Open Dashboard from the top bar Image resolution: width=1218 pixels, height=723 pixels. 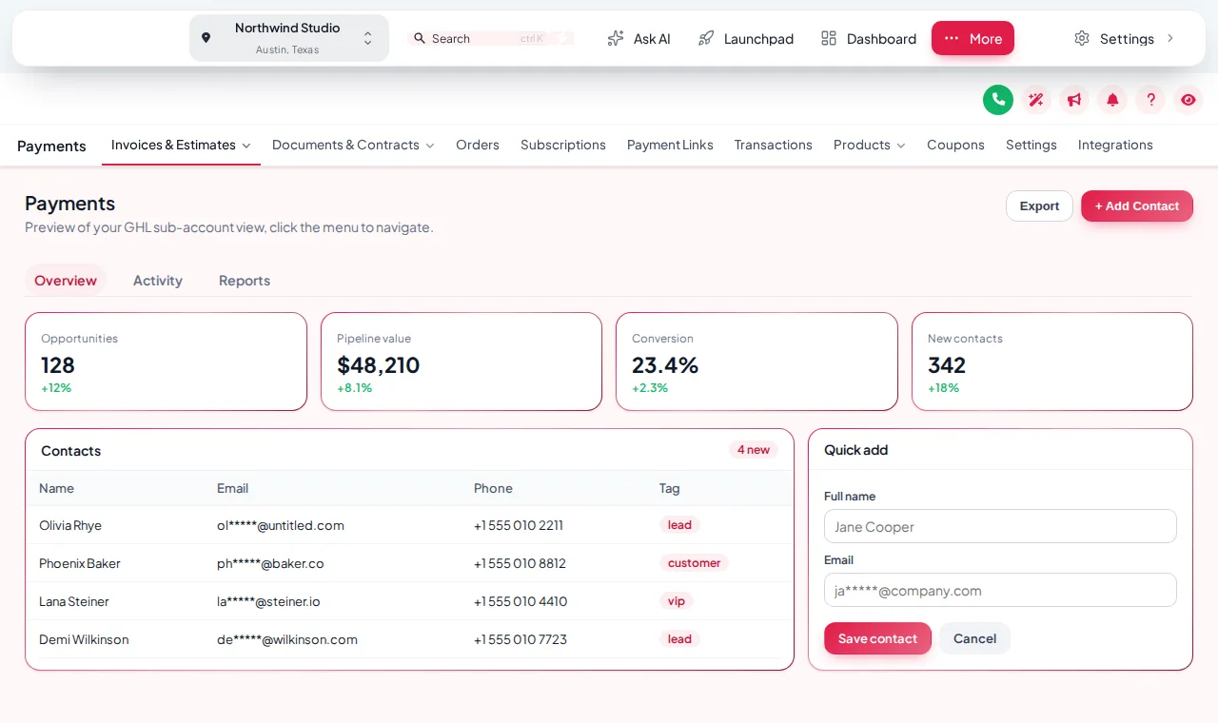[869, 38]
